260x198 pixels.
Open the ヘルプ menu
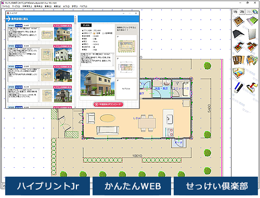tap(83, 6)
